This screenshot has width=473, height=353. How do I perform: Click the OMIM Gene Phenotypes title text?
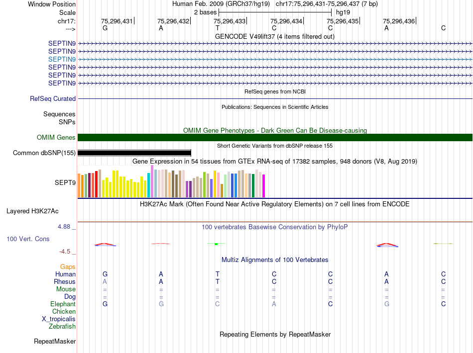[275, 130]
